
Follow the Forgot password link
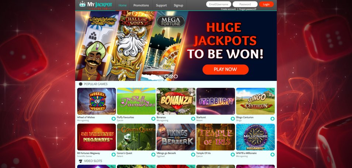pyautogui.click(x=248, y=9)
